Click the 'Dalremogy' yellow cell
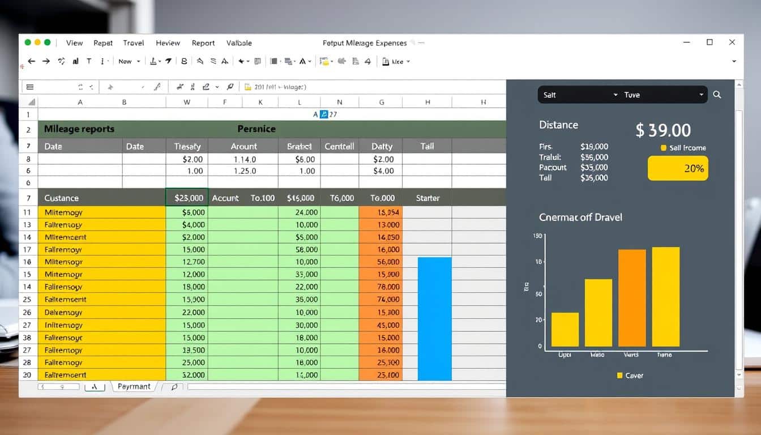The width and height of the screenshot is (761, 435). [102, 312]
